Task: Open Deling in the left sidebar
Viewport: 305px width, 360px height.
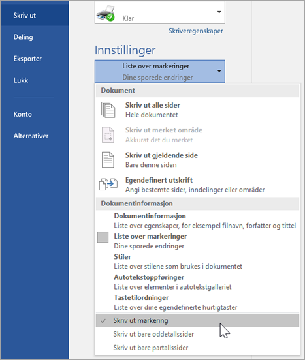Action: pos(24,37)
